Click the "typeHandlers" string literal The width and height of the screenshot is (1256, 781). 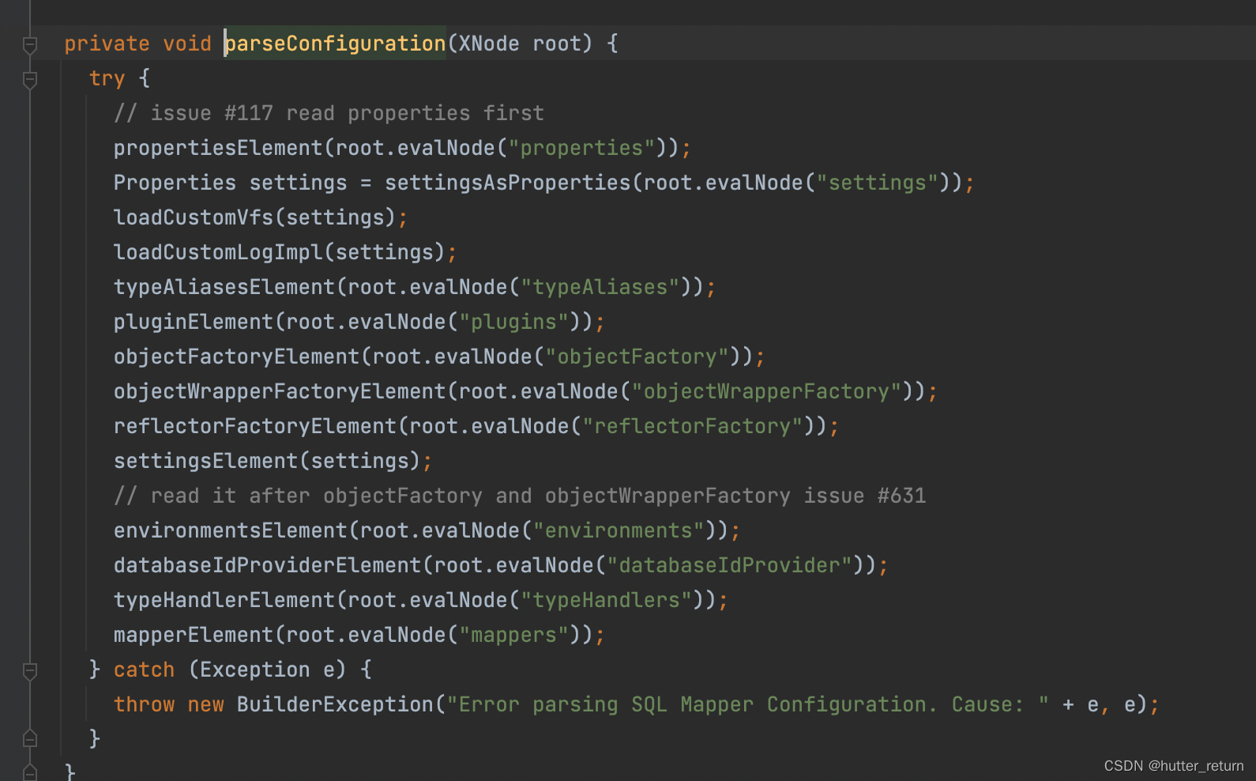(606, 600)
